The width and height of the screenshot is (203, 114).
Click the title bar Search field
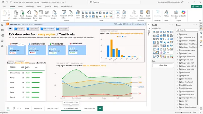tap(114, 2)
